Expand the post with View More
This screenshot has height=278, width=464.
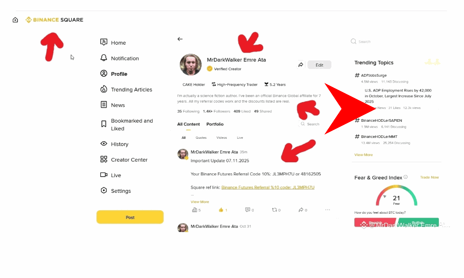(200, 202)
